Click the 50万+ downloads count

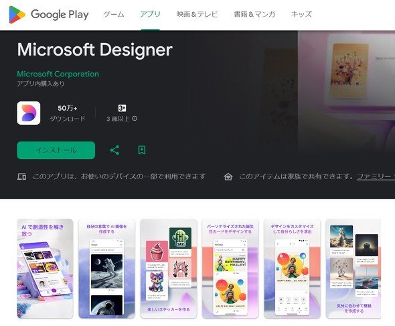68,108
